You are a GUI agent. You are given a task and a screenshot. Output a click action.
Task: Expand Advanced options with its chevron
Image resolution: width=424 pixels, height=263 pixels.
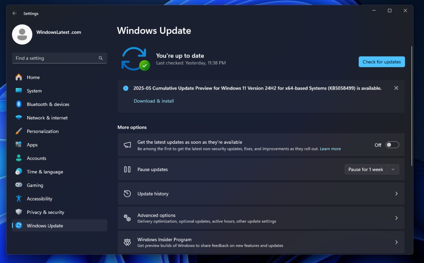pyautogui.click(x=396, y=218)
